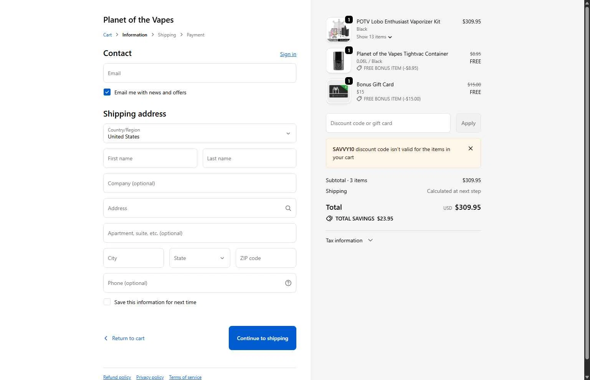This screenshot has height=380, width=590.
Task: Click the struck-through $15.00 price
Action: (x=474, y=85)
